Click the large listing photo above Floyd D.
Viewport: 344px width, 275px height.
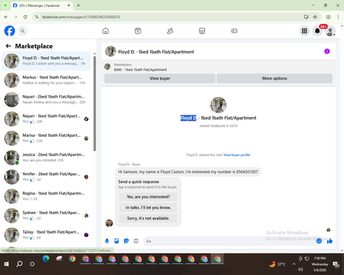coord(218,105)
